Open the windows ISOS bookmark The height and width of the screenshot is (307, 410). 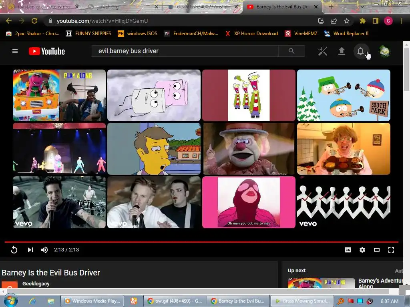(x=138, y=34)
